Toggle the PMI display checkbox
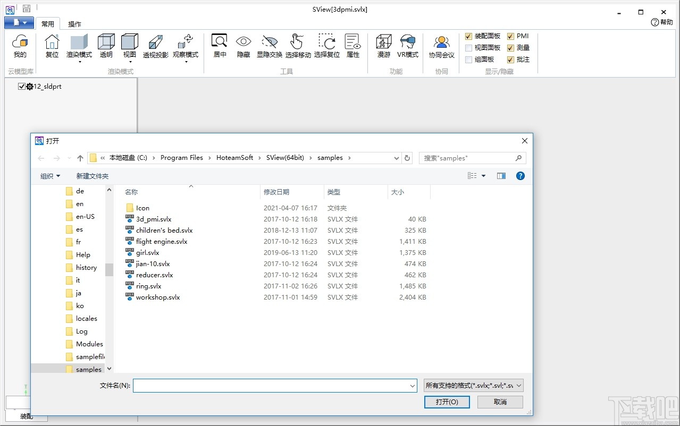 [x=510, y=36]
